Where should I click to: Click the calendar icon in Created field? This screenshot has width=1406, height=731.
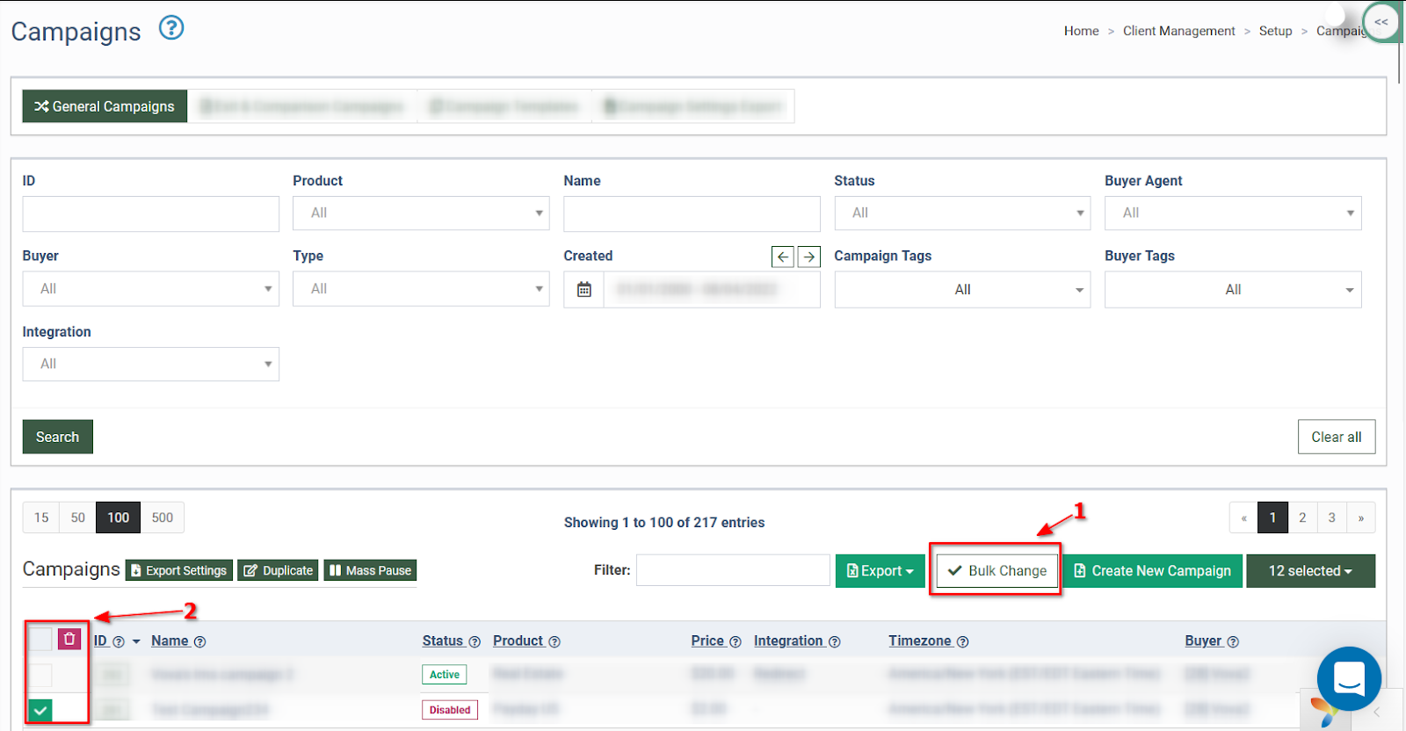584,289
